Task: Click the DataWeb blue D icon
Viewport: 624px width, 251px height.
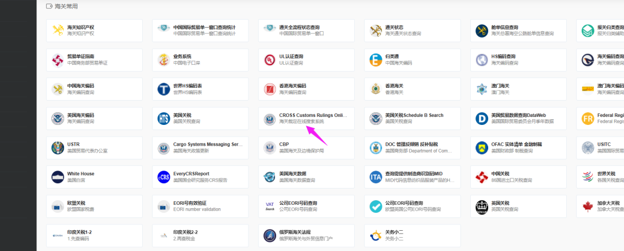Action: [x=482, y=119]
